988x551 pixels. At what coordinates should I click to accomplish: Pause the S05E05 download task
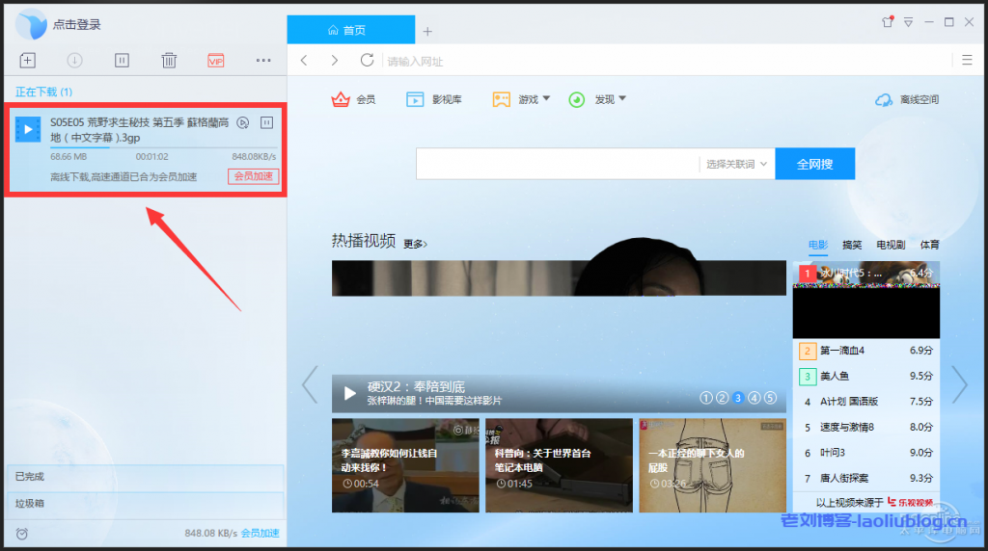(267, 122)
